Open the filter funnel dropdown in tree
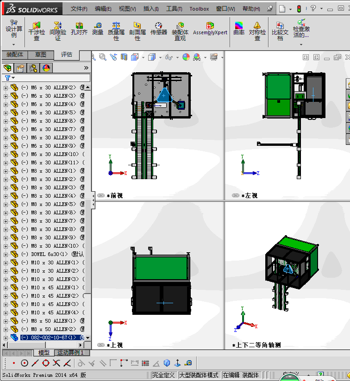 [x=13, y=78]
